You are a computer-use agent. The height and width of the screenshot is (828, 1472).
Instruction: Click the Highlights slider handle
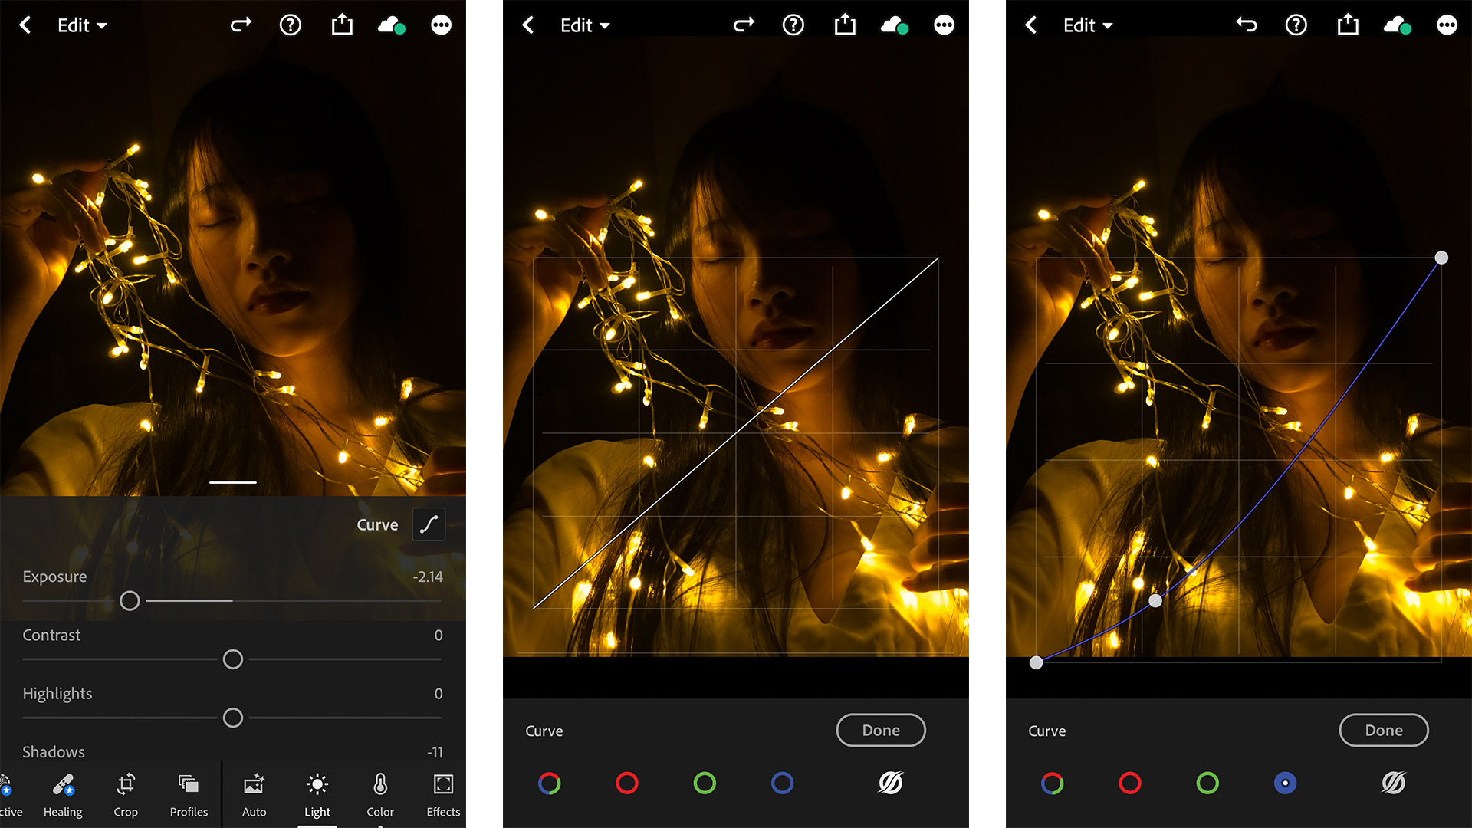pos(233,718)
